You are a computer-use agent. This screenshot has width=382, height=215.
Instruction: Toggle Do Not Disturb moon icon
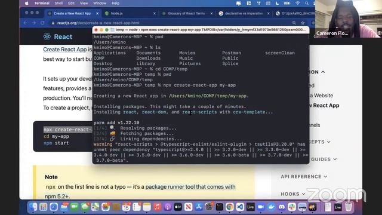point(277,3)
